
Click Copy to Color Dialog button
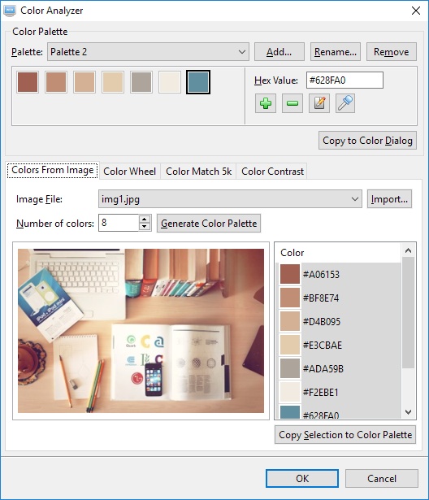coord(367,141)
